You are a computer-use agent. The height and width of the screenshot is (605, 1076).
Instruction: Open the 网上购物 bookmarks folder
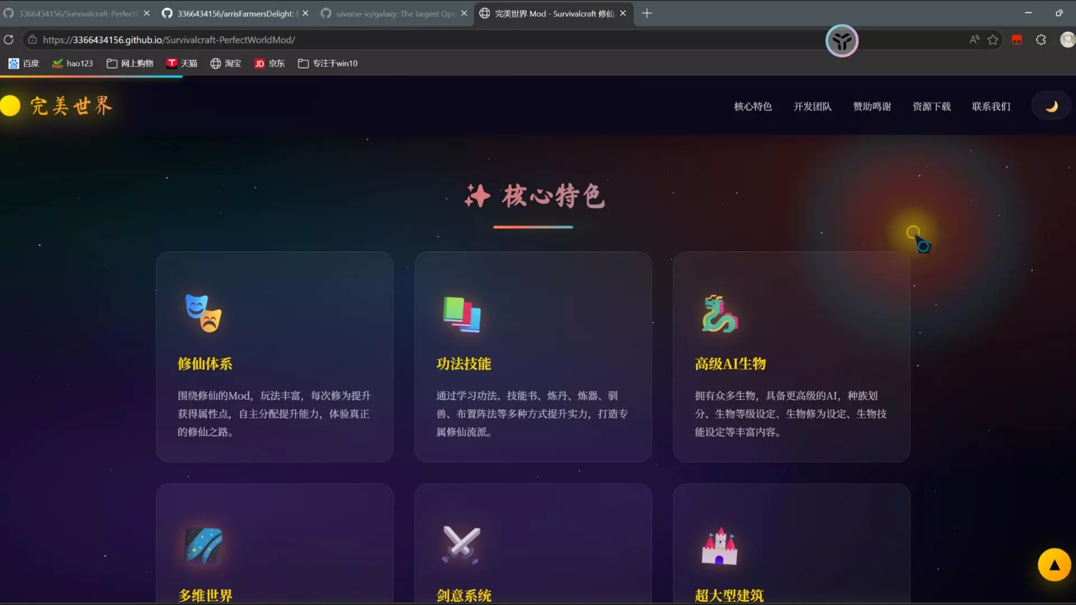130,63
